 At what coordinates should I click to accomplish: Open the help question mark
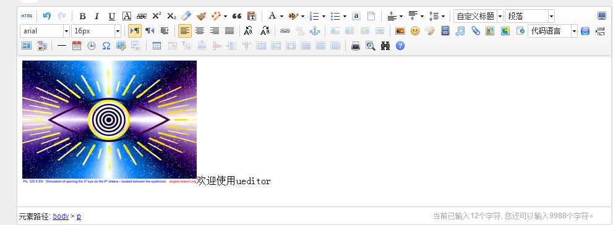[x=400, y=46]
